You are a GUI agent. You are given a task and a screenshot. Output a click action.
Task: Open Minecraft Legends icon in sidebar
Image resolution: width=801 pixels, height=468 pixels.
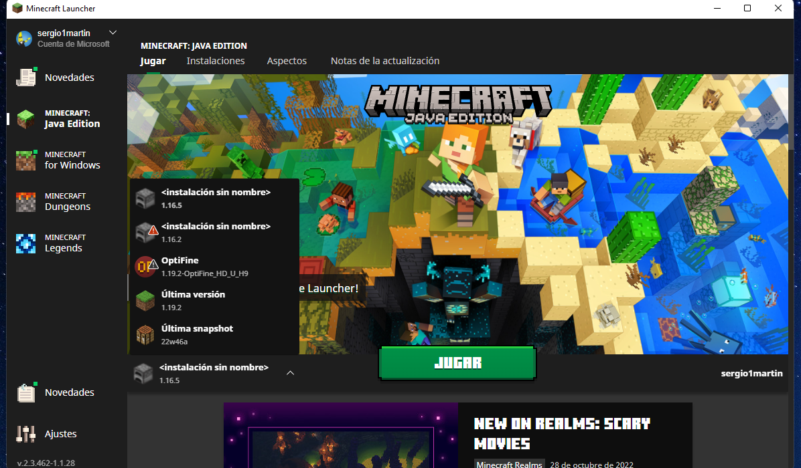click(25, 243)
